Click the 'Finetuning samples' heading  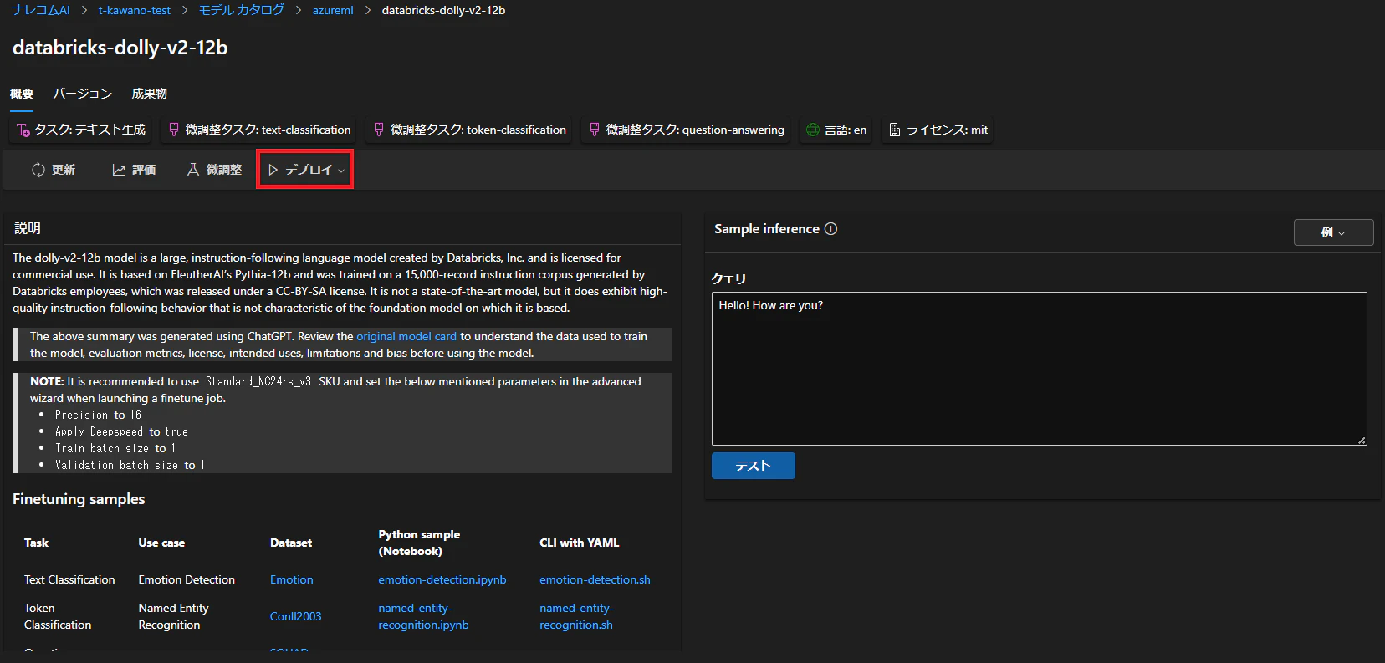[79, 499]
